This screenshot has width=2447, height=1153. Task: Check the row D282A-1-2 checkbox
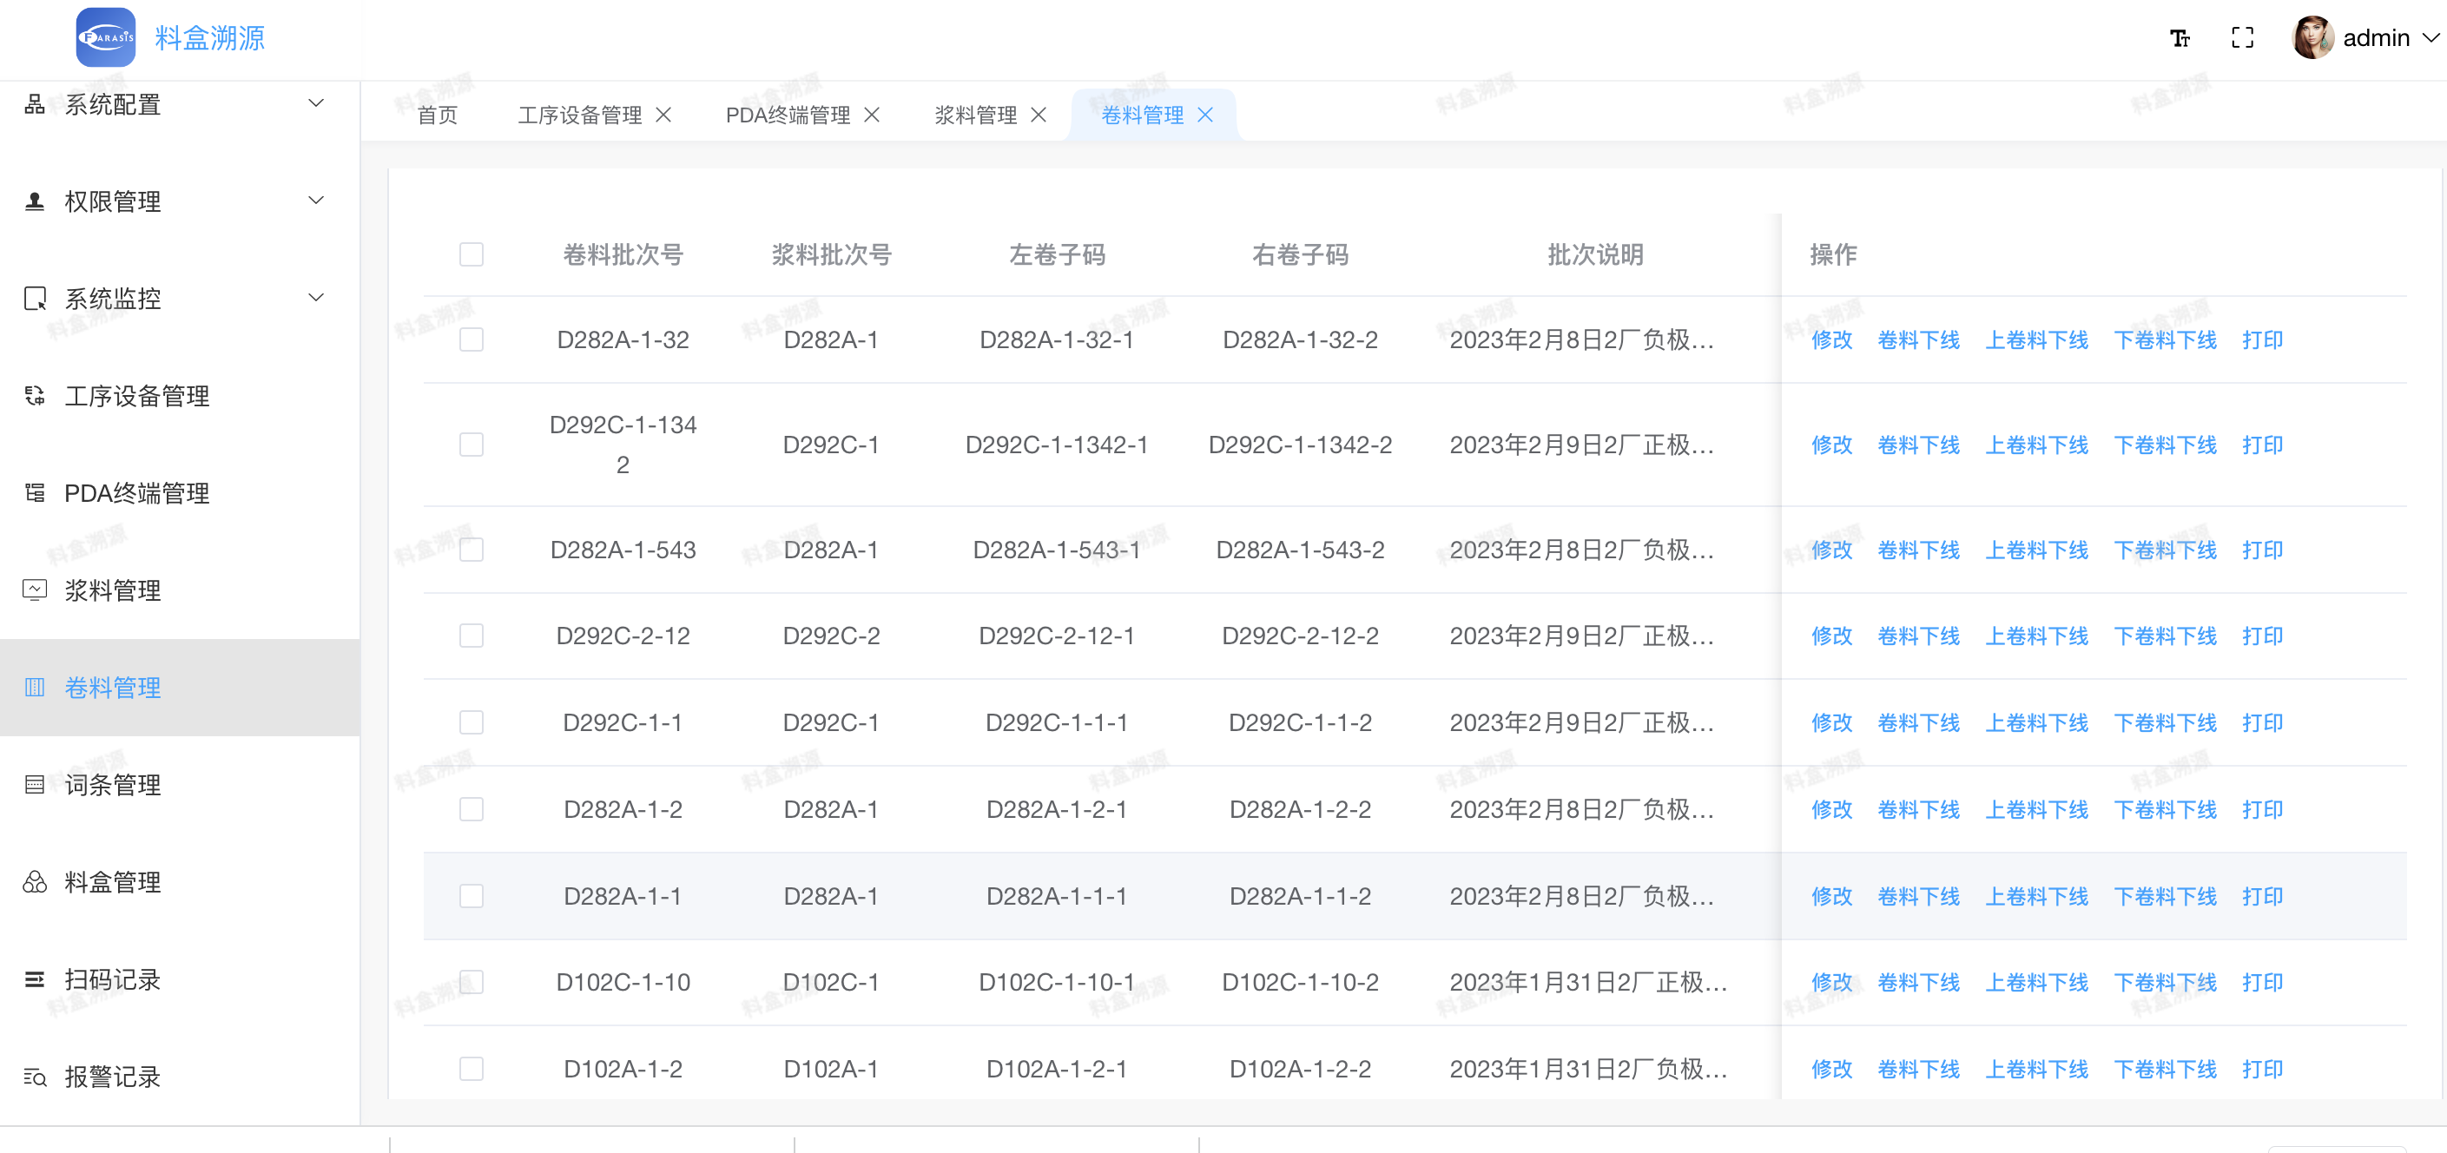472,809
